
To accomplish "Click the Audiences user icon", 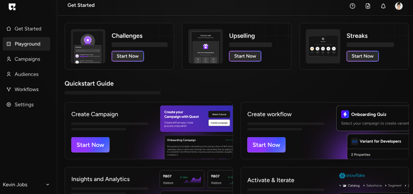I will tap(9, 74).
